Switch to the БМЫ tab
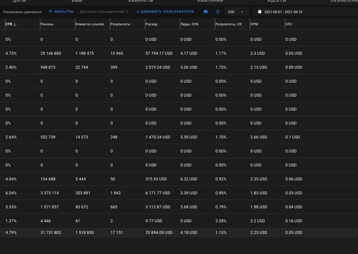 click(77, 1)
